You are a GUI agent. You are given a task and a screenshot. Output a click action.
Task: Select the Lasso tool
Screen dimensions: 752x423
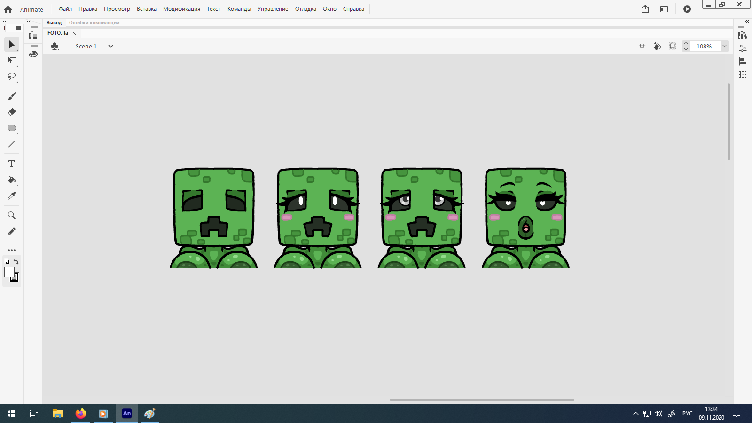(12, 76)
